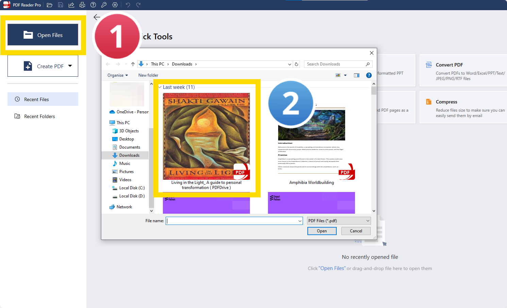The height and width of the screenshot is (308, 507).
Task: Open recent locations dropdown arrow in dialog
Action: click(126, 64)
